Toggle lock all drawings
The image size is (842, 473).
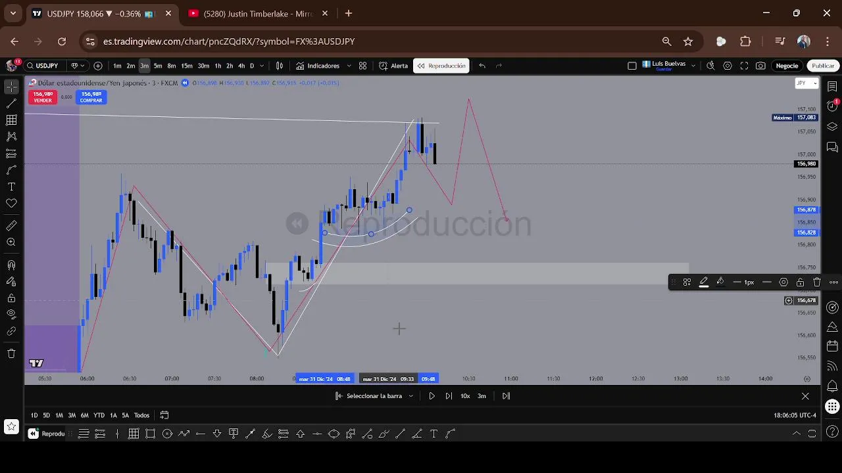(x=11, y=298)
